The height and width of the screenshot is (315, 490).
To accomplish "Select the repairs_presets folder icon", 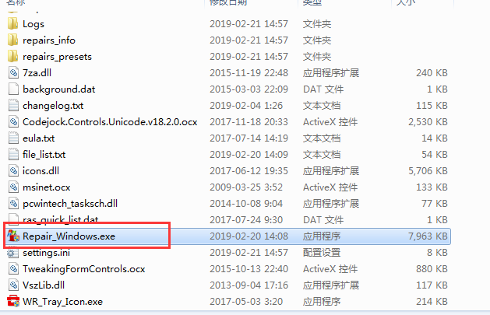I will (12, 57).
